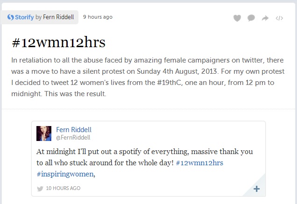
Task: Click the '9 hours ago' story timestamp
Action: click(x=98, y=17)
